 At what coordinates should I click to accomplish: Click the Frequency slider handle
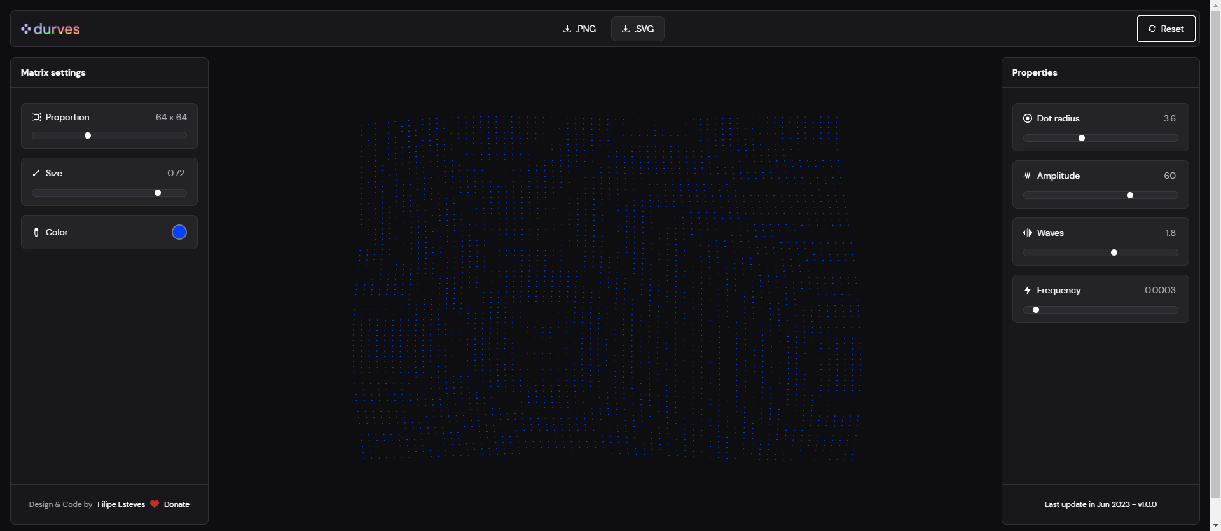point(1036,310)
